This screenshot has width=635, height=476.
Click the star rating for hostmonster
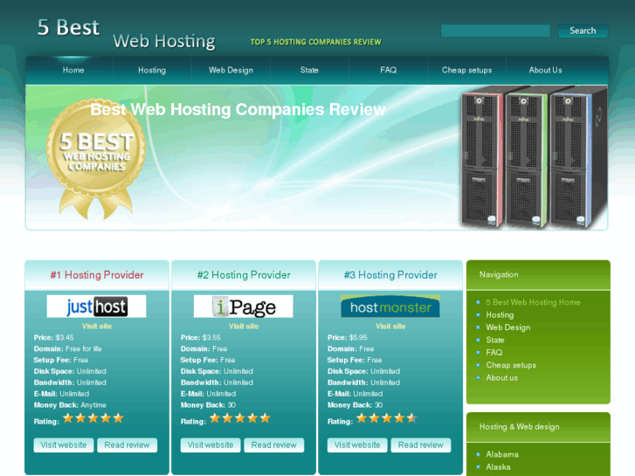tap(387, 418)
